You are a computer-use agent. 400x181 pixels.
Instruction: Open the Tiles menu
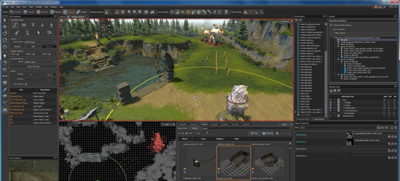(46, 7)
